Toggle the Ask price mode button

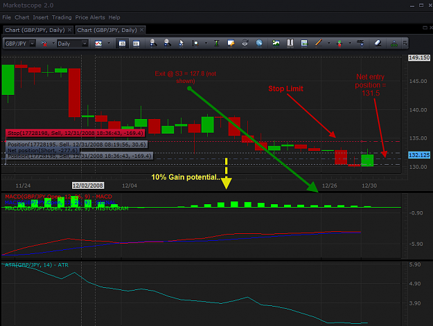point(136,44)
